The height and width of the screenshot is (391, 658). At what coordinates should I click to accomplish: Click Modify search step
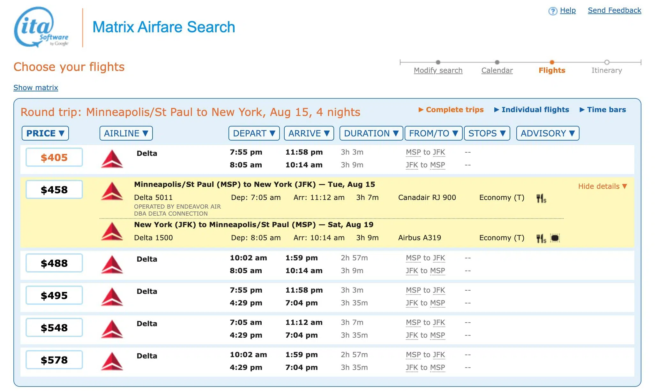437,70
